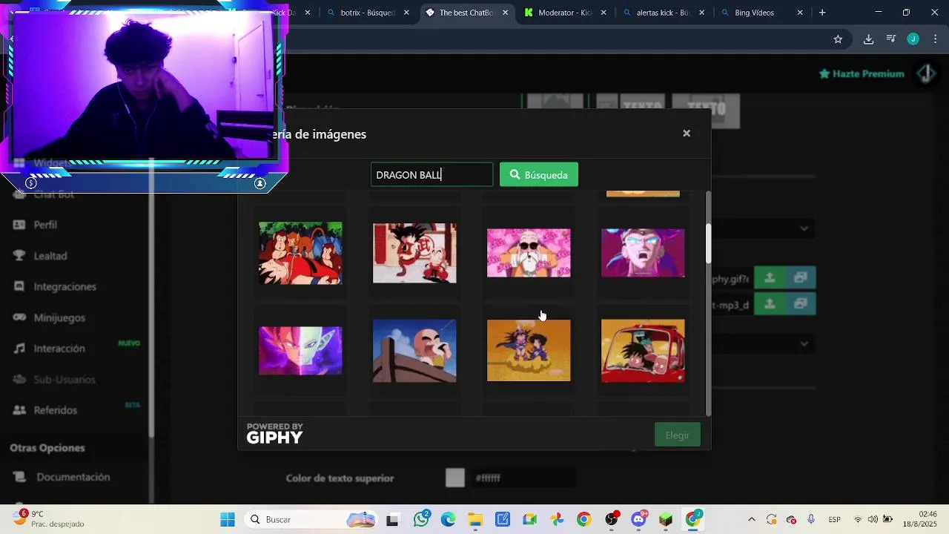Image resolution: width=949 pixels, height=534 pixels.
Task: Expand the upper dropdown chevron on the right panel
Action: (x=804, y=228)
